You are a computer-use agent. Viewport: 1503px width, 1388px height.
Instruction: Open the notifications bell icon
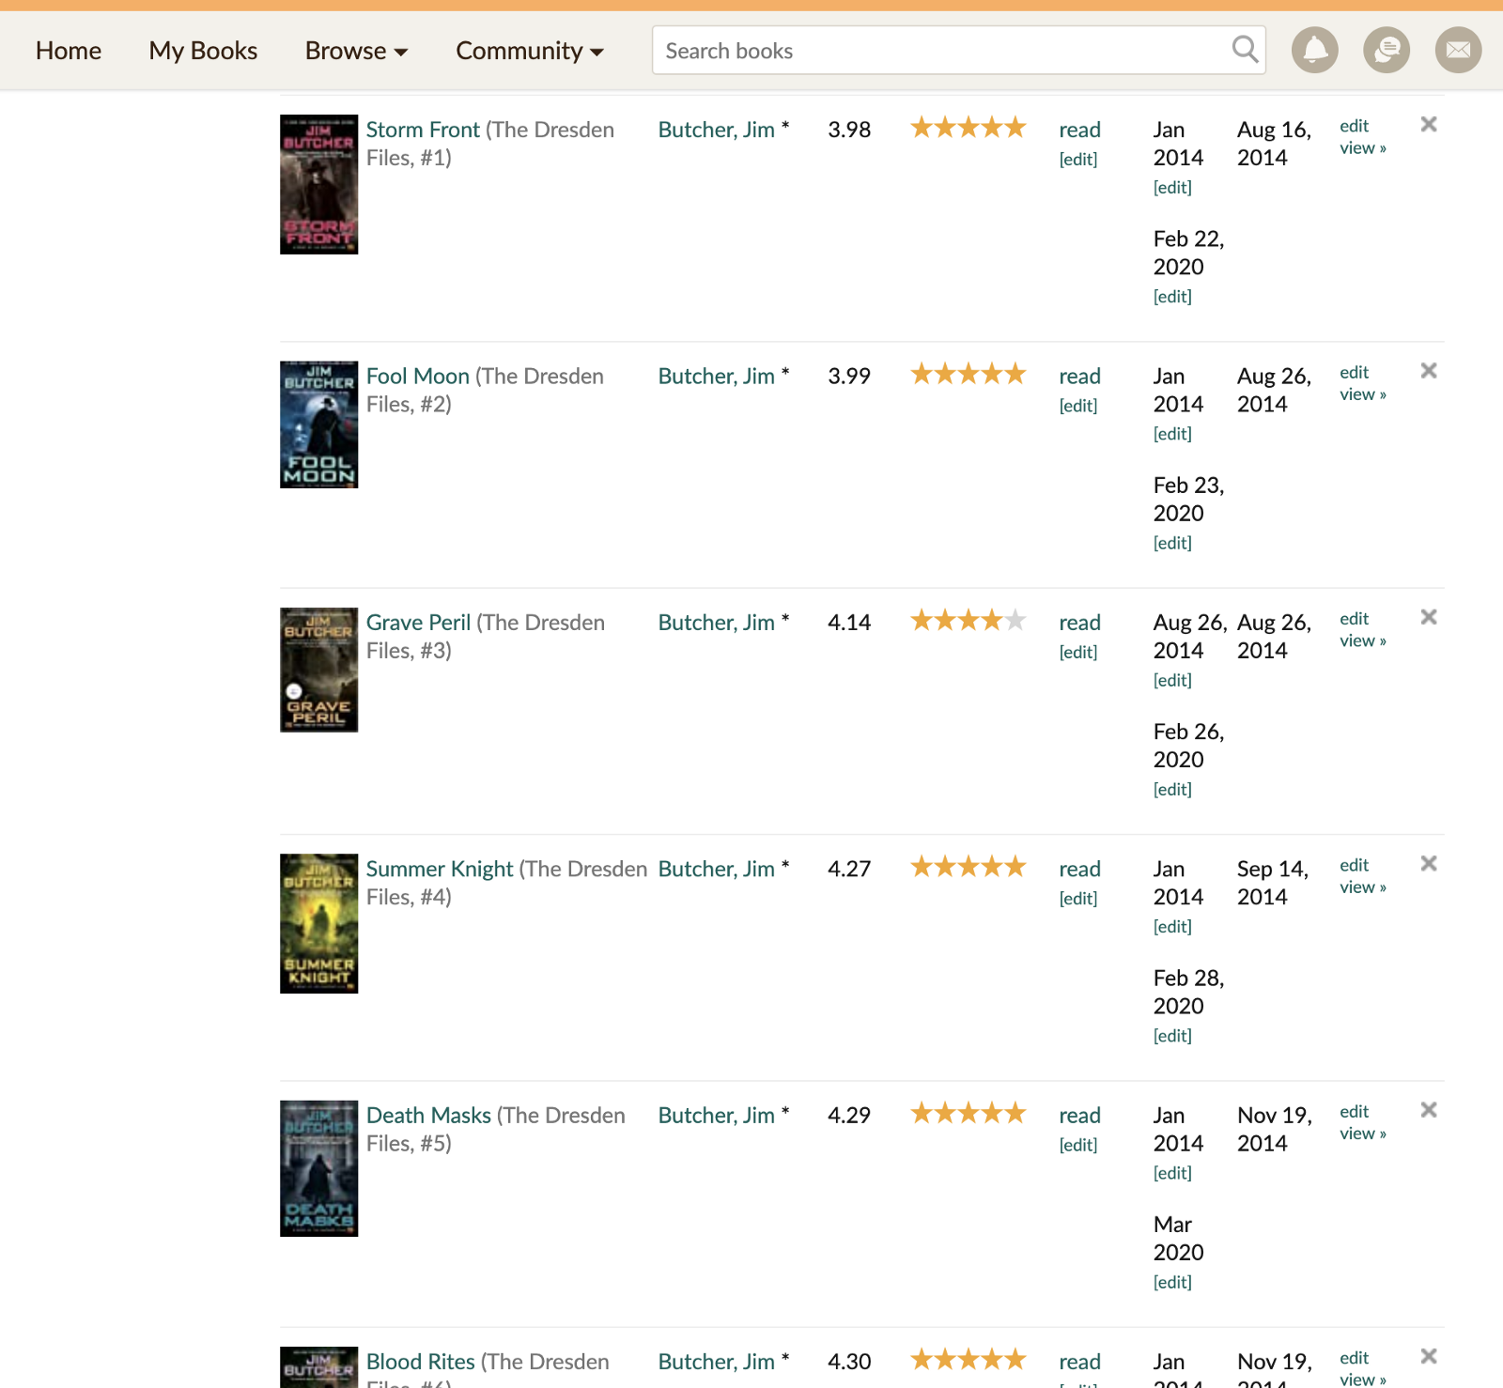tap(1314, 50)
